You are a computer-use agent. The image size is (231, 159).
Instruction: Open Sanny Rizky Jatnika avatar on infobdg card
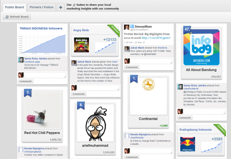click(x=180, y=87)
